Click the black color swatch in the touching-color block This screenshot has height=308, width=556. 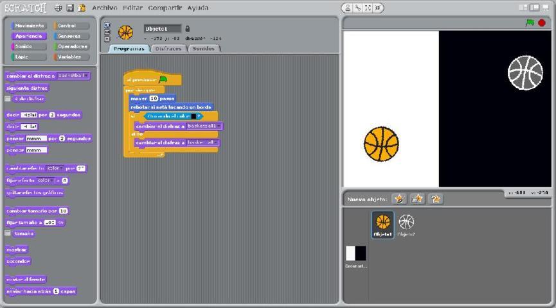pos(193,116)
